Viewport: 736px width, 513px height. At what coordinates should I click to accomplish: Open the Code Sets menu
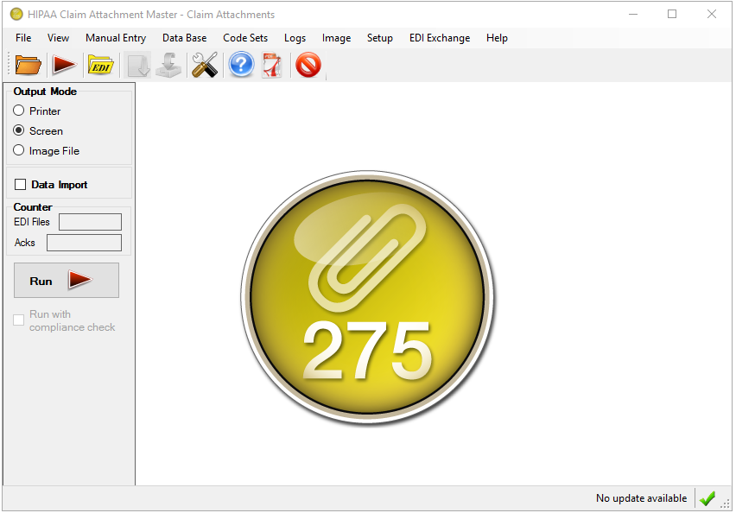tap(245, 38)
